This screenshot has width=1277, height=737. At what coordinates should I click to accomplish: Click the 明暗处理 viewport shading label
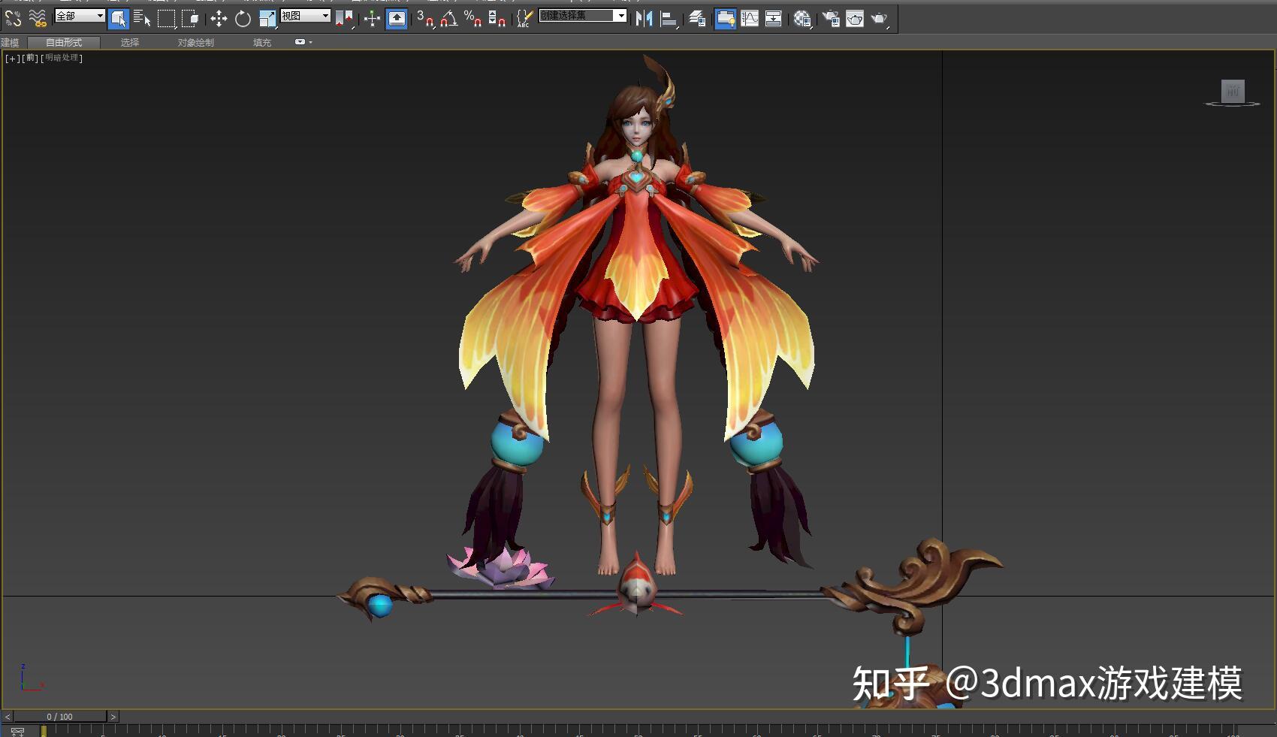pyautogui.click(x=62, y=59)
